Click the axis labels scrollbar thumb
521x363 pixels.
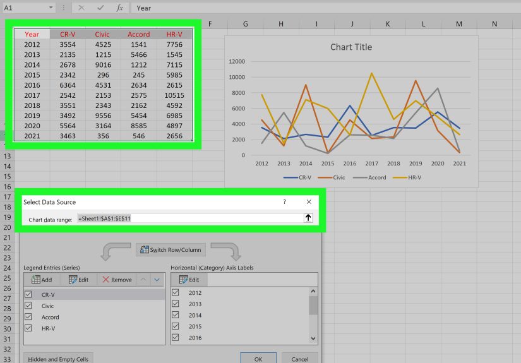(313, 305)
